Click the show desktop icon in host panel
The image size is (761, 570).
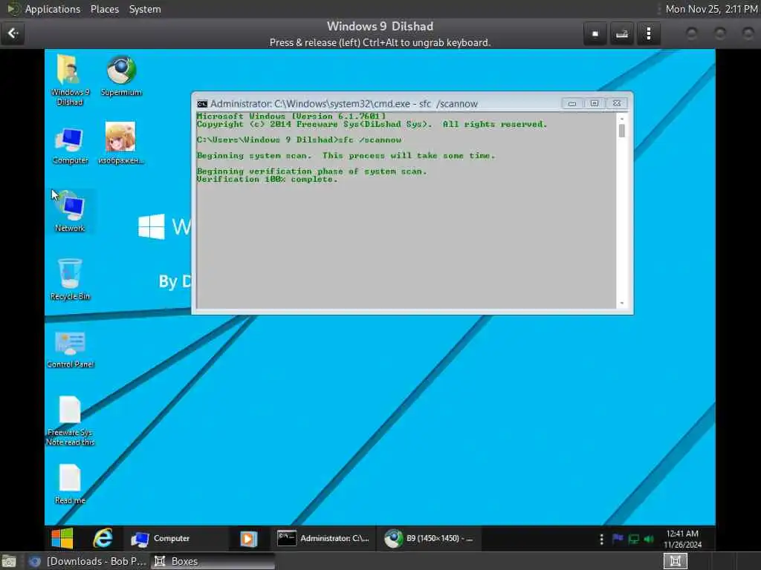pos(9,561)
